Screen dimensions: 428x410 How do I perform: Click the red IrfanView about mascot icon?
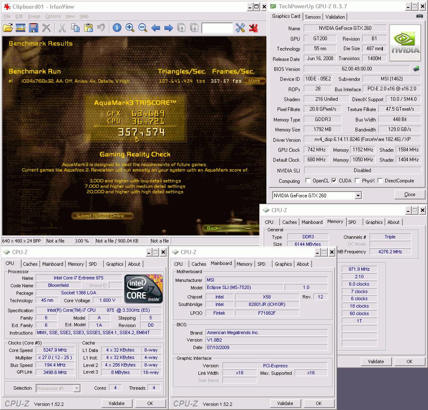[x=254, y=28]
